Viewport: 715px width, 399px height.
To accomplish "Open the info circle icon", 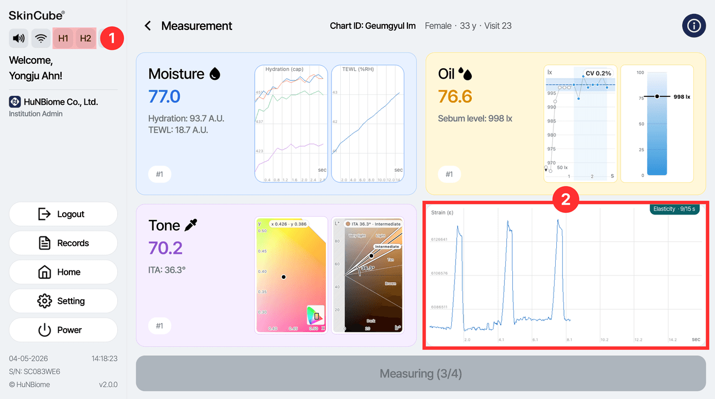I will pyautogui.click(x=694, y=26).
